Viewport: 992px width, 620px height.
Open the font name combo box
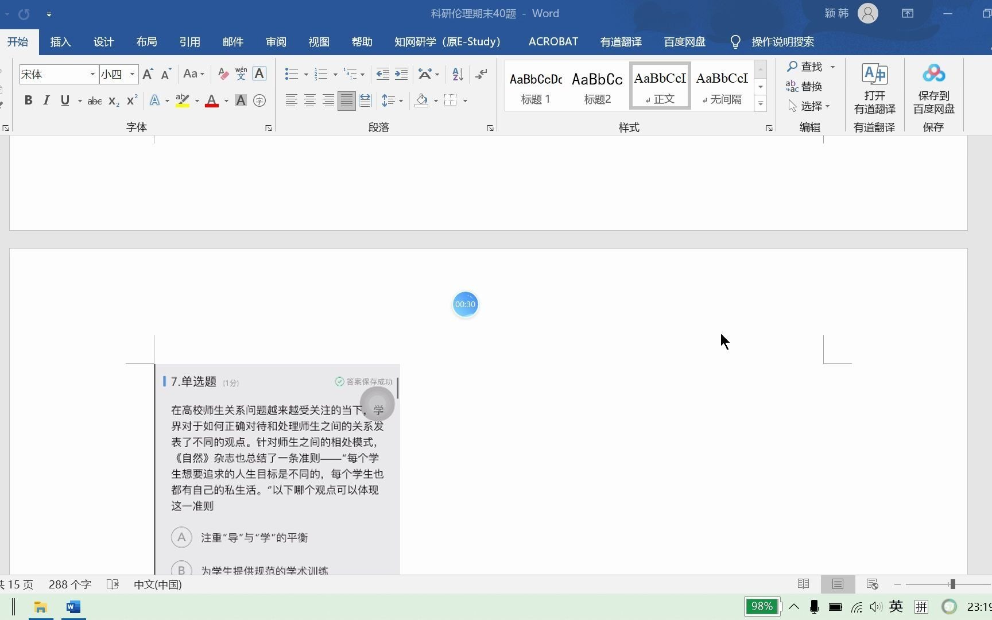point(58,74)
